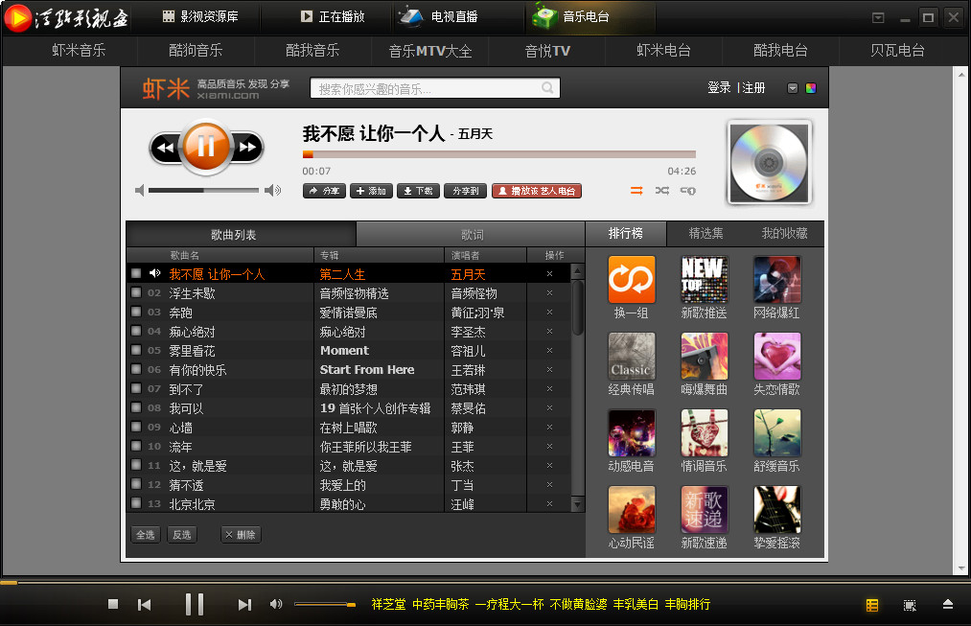Toggle shuffle playback icon
Viewport: 971px width, 626px height.
[x=662, y=191]
